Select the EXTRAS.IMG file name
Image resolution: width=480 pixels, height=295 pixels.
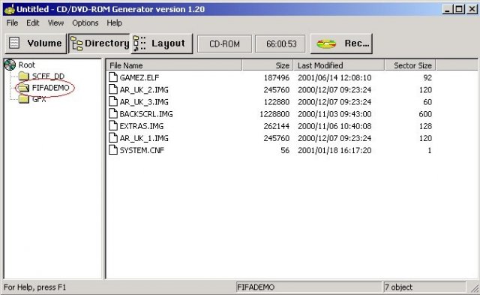(142, 126)
